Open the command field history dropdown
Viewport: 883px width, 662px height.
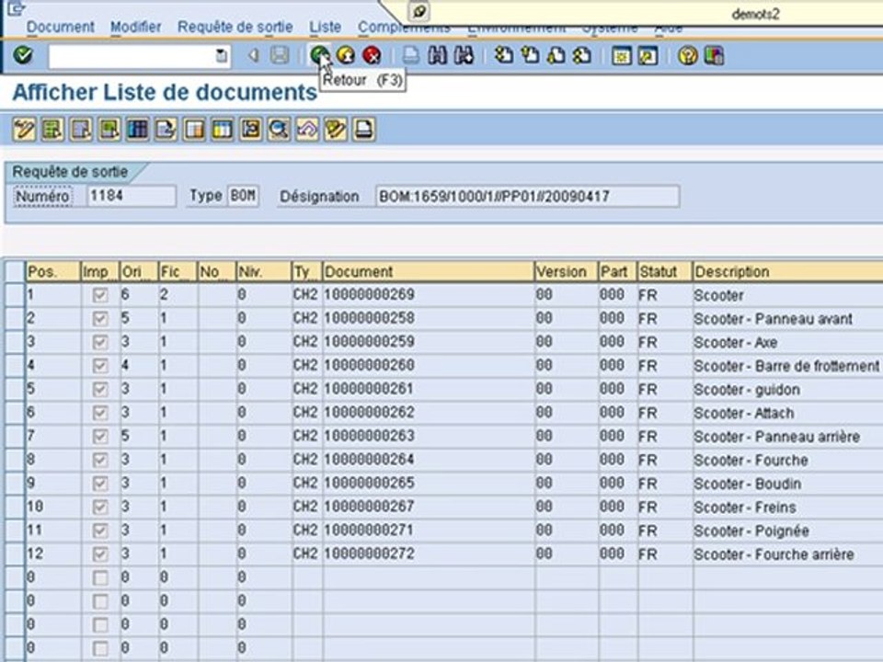[222, 56]
